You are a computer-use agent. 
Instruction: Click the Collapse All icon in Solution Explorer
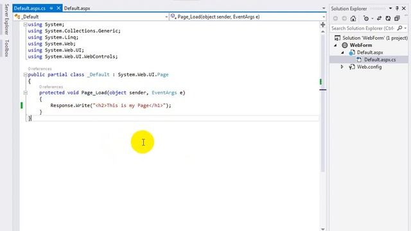(397, 19)
